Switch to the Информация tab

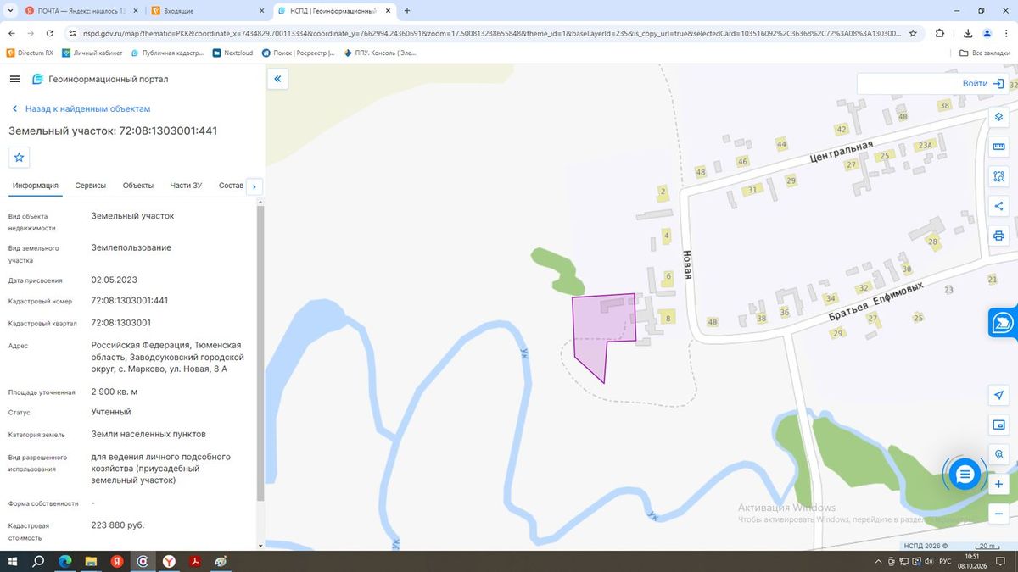35,186
